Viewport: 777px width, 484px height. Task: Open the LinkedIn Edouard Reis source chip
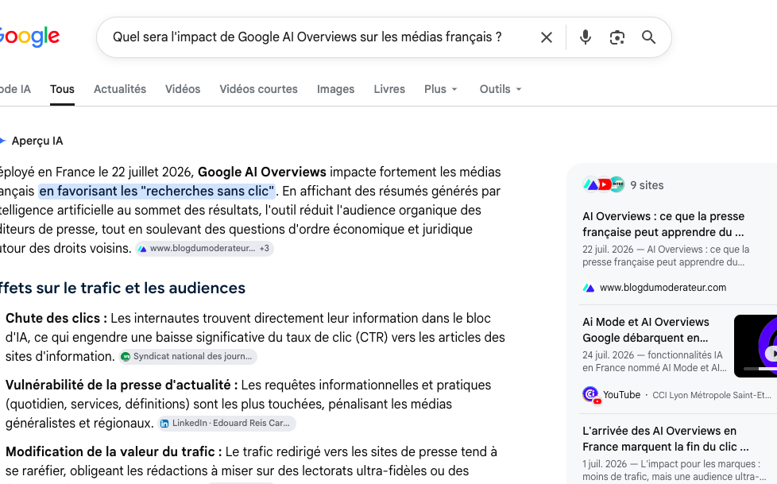[x=227, y=423]
